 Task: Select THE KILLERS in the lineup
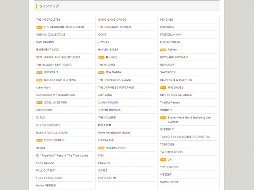106,118
